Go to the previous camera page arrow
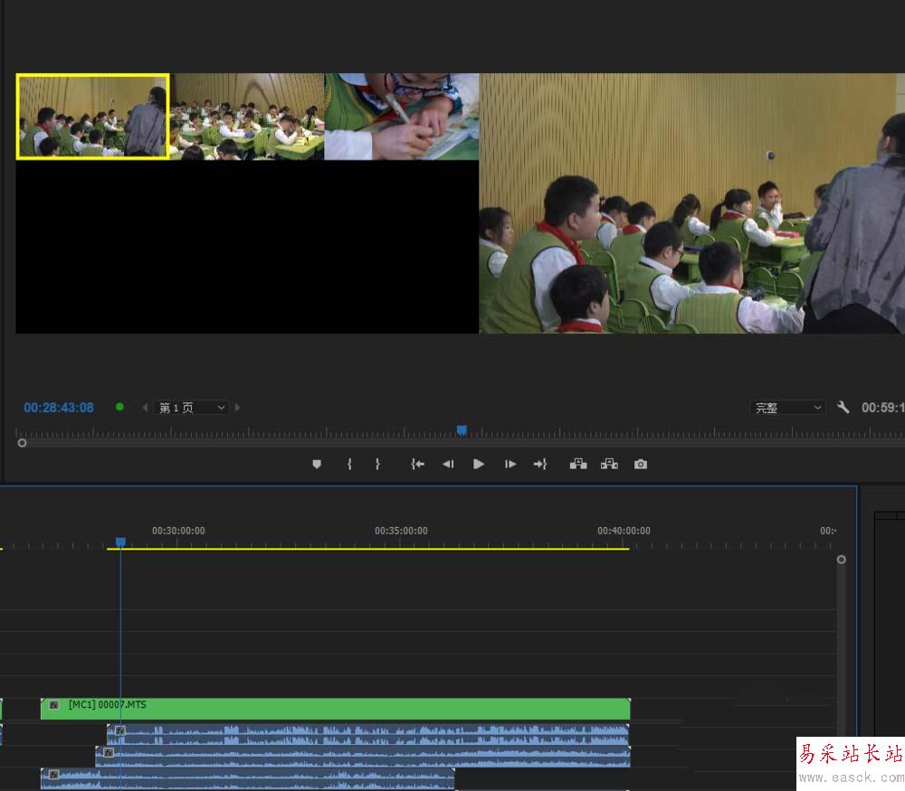This screenshot has width=905, height=791. pyautogui.click(x=145, y=408)
